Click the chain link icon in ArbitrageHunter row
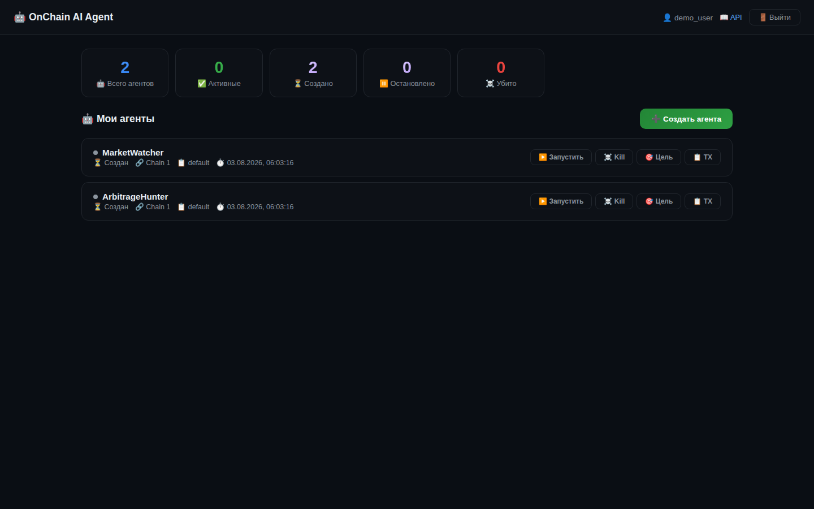Image resolution: width=814 pixels, height=509 pixels. 140,207
